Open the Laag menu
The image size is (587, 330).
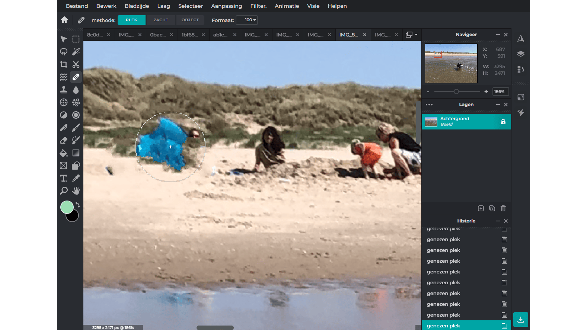pyautogui.click(x=164, y=6)
